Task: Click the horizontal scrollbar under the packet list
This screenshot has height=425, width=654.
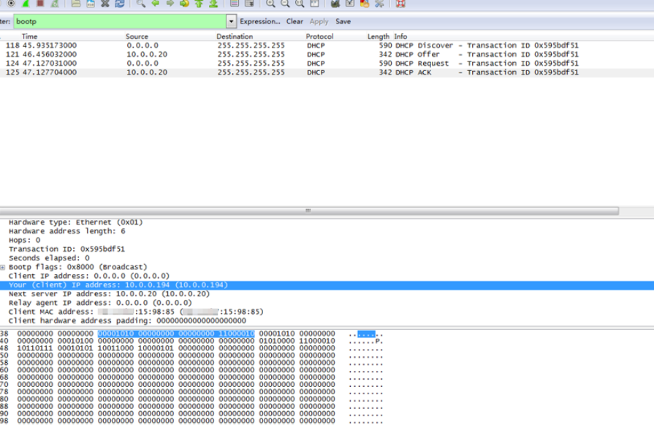Action: click(308, 211)
